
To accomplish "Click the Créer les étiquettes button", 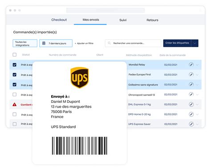I will (x=177, y=43).
